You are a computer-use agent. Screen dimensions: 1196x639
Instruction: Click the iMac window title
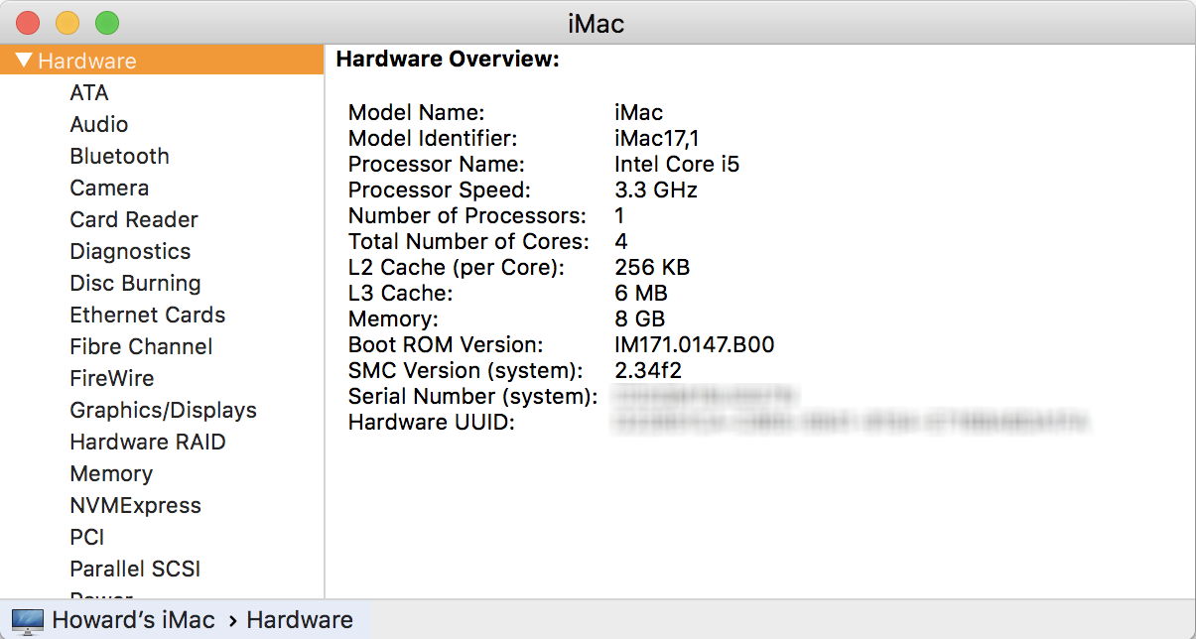tap(596, 23)
